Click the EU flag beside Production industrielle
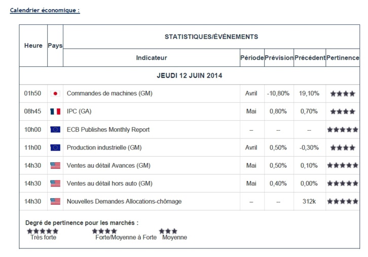 click(55, 148)
